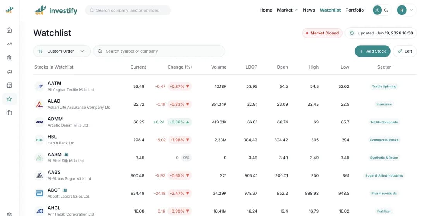This screenshot has width=434, height=216.
Task: Click the ALAC company logo
Action: pyautogui.click(x=40, y=104)
